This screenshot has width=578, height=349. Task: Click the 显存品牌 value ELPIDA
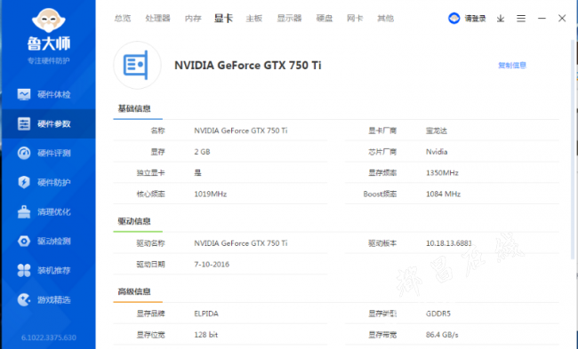[206, 313]
